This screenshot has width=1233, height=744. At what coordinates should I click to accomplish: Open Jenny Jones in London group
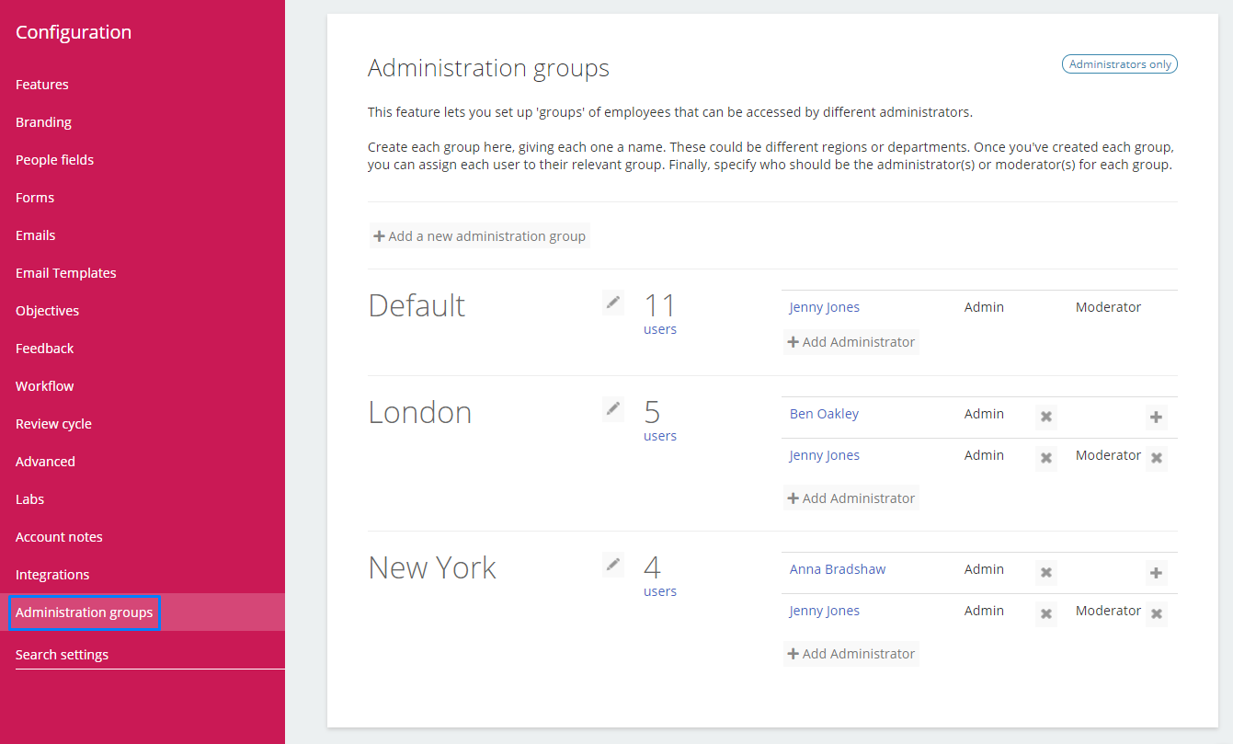click(x=825, y=455)
